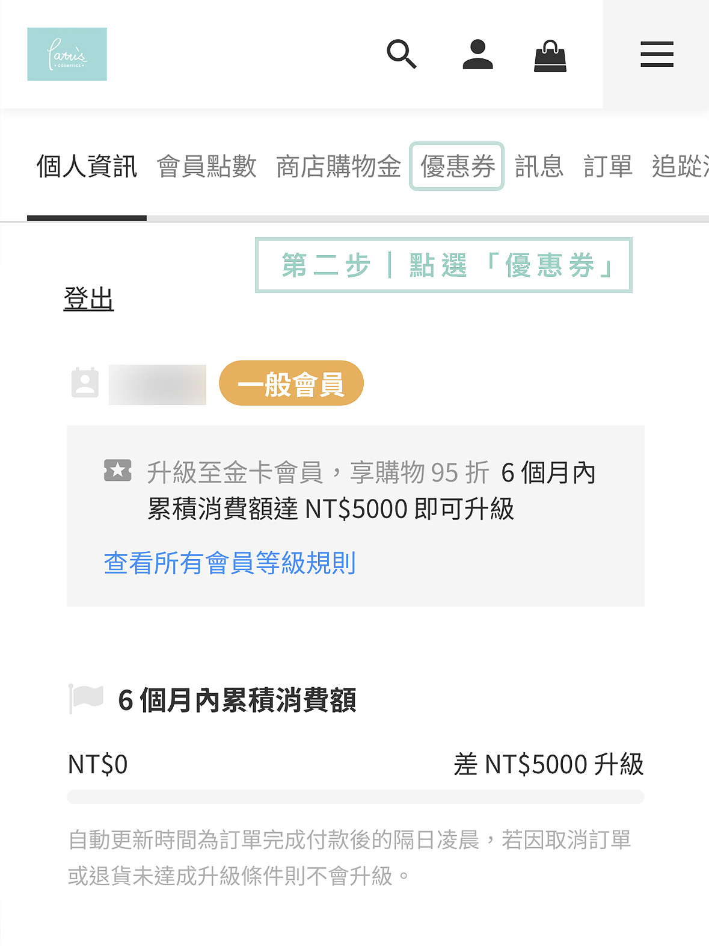Open the partially visible 追蹤 tab
The width and height of the screenshot is (709, 946).
pos(680,167)
